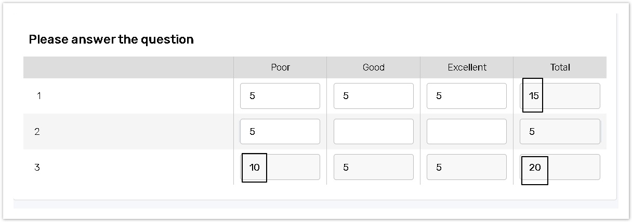Click the Good input in row 1
This screenshot has height=222, width=632.
373,96
